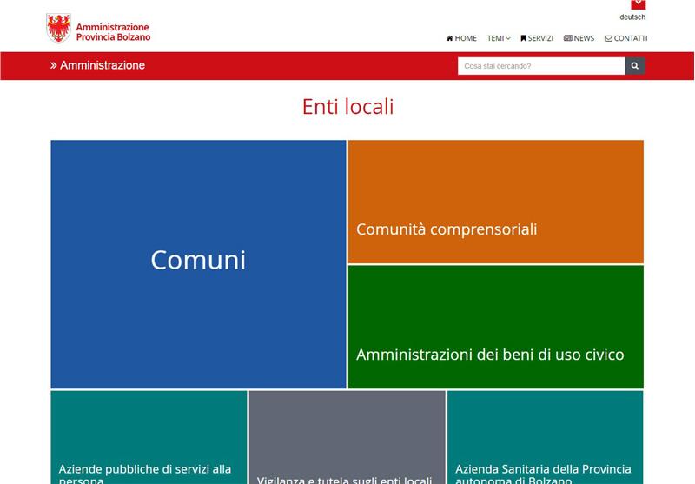Open the HOME navigation link
Image resolution: width=695 pixels, height=484 pixels.
pos(461,38)
